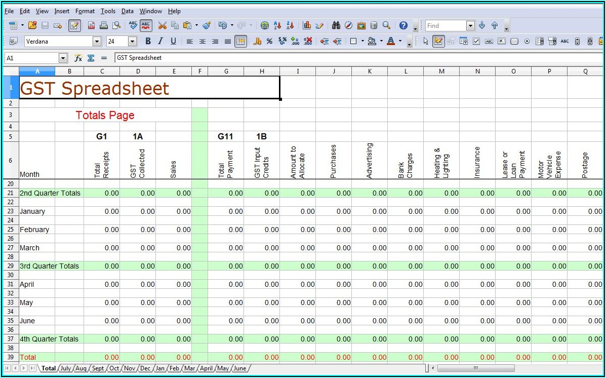Expand the Verdana font name dropdown
The width and height of the screenshot is (606, 378).
point(97,41)
